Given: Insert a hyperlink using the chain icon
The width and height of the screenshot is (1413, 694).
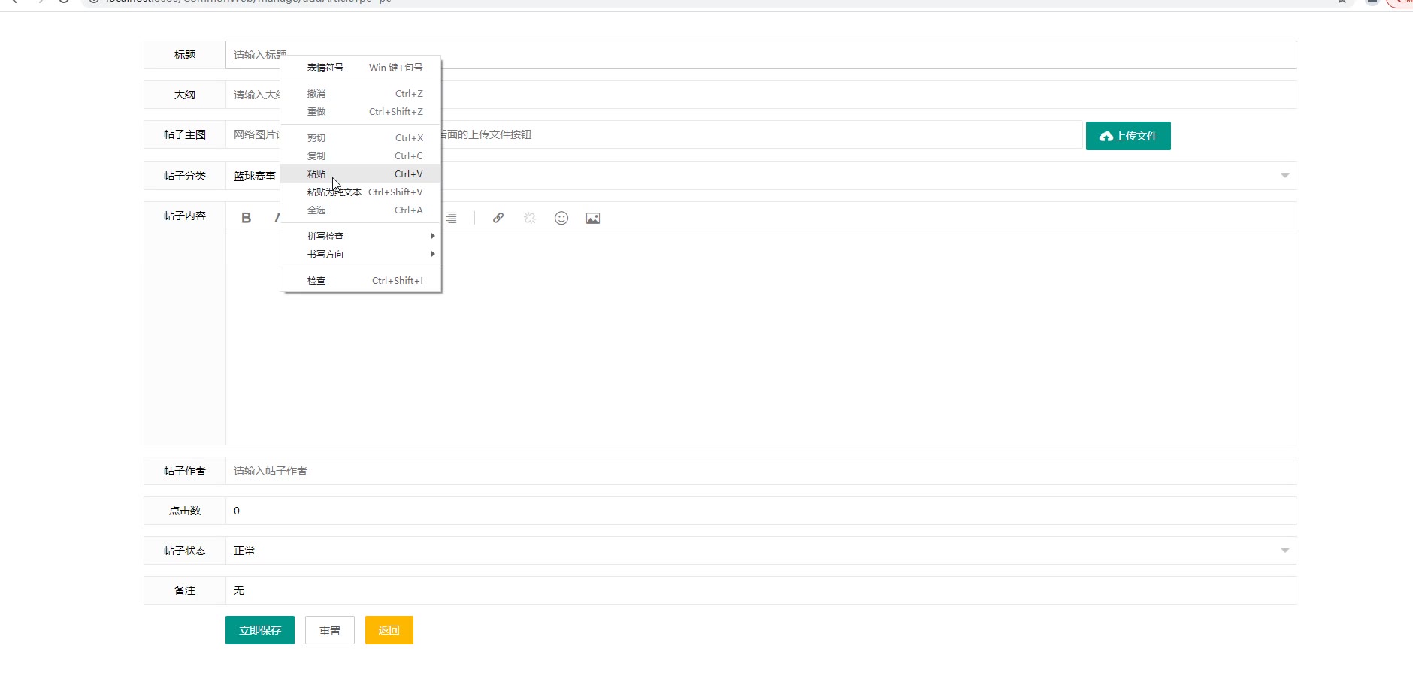Looking at the screenshot, I should click(x=498, y=218).
